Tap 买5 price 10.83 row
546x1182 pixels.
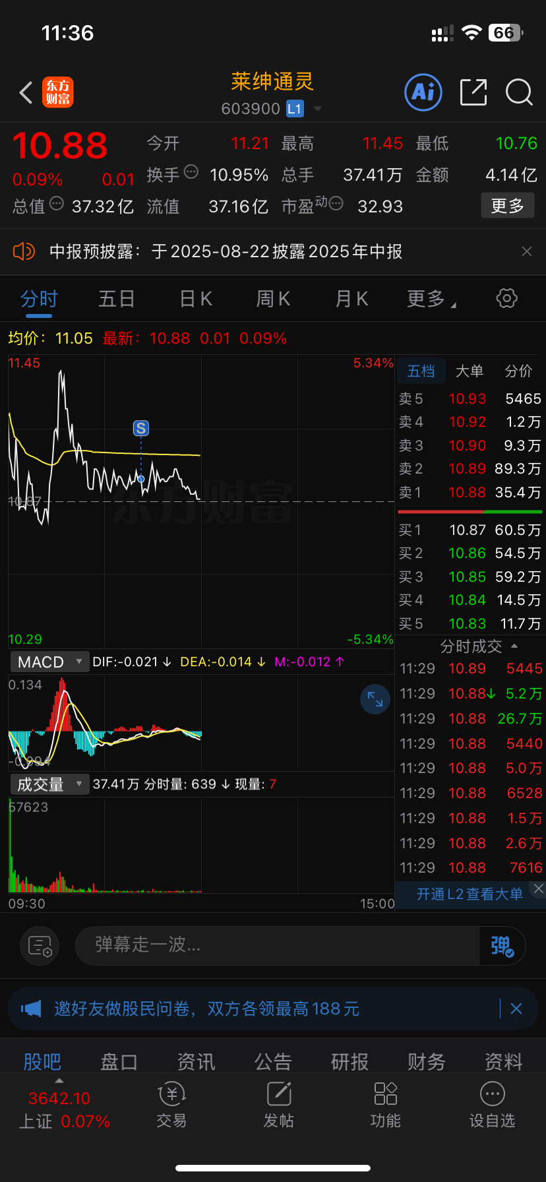coord(470,624)
